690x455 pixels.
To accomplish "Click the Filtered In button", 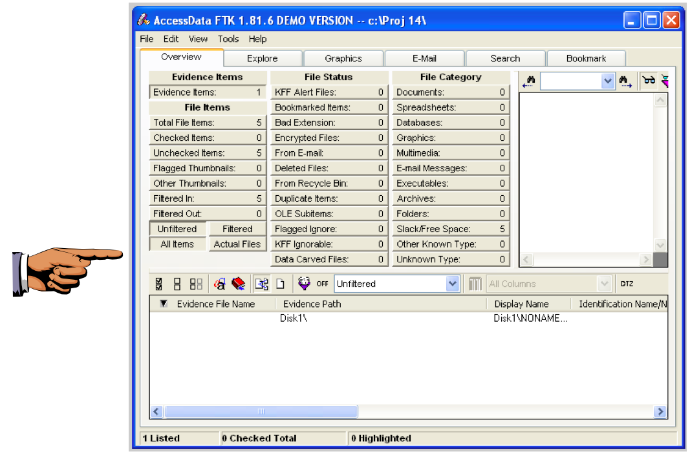I will pyautogui.click(x=208, y=198).
